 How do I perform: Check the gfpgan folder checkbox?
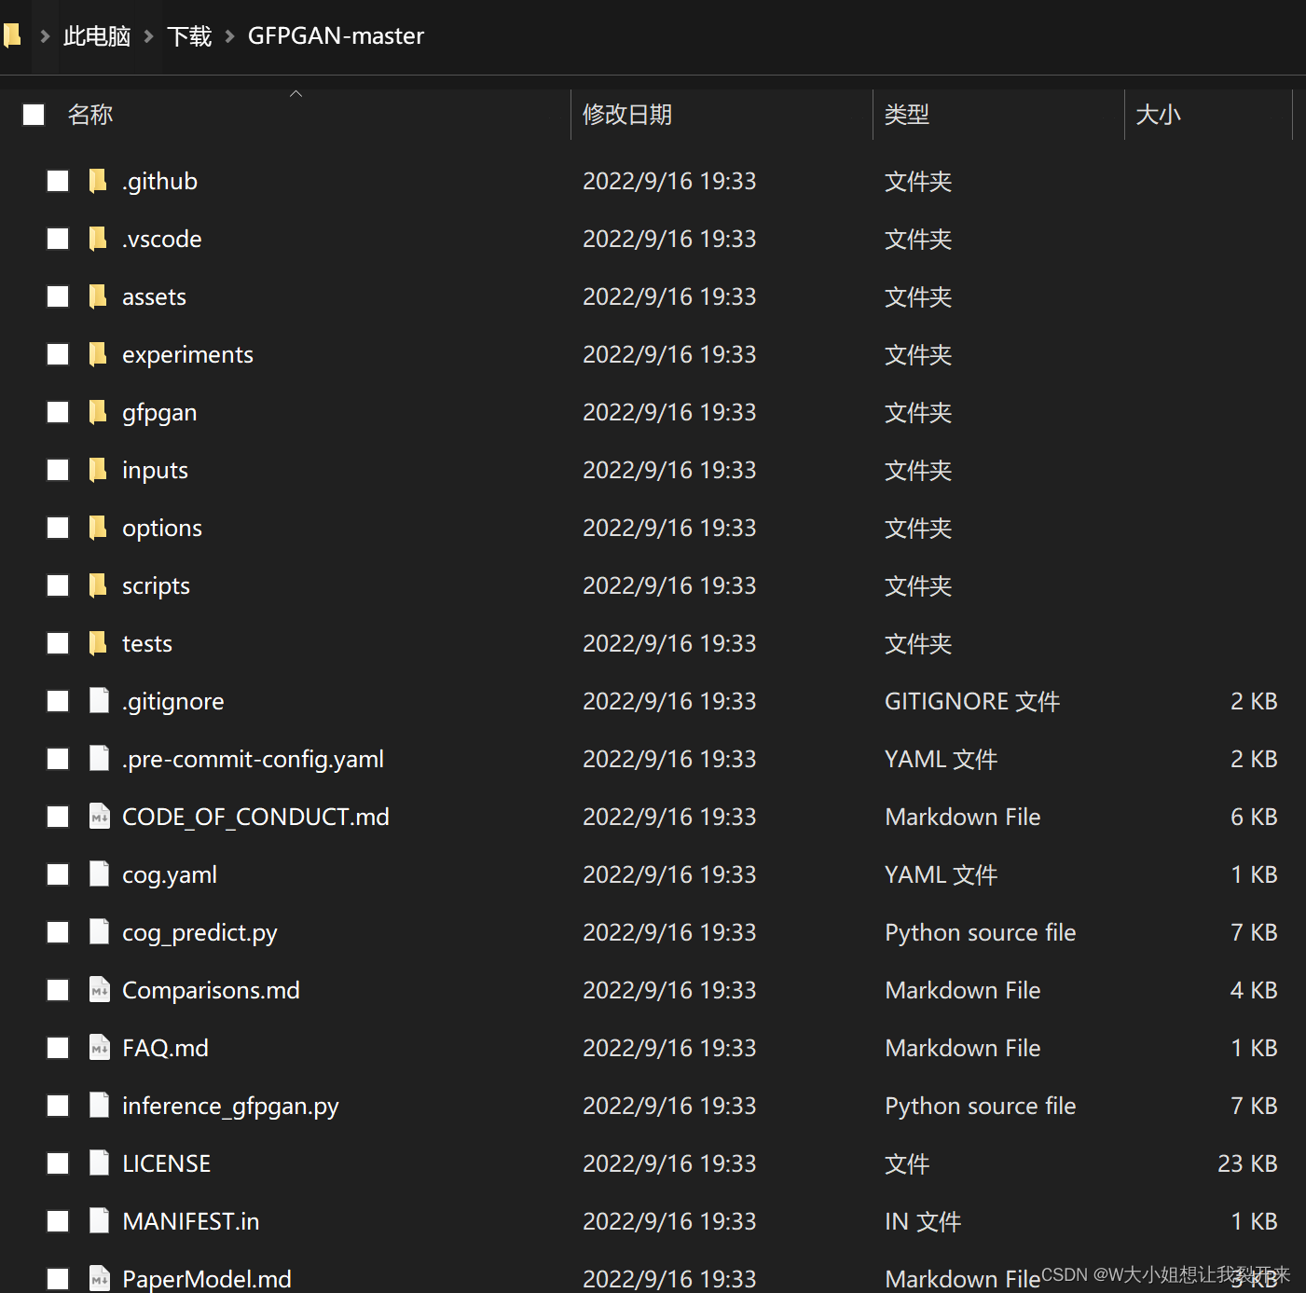click(58, 412)
